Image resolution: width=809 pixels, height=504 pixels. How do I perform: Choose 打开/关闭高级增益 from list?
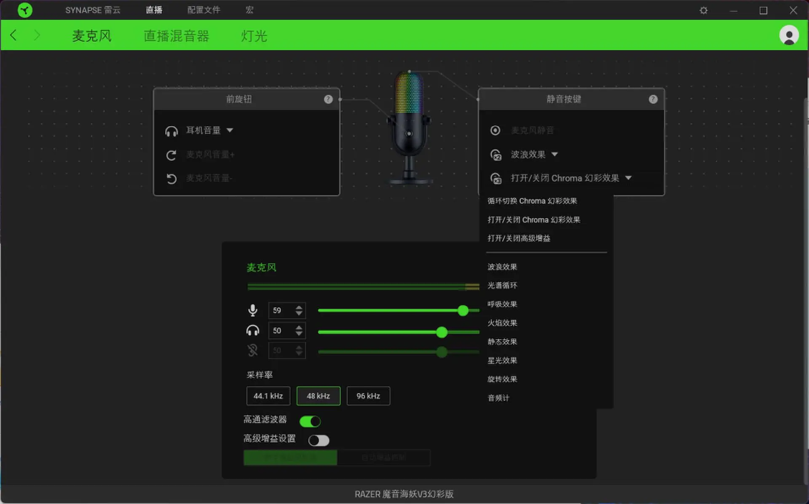519,238
